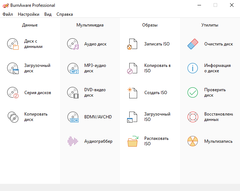Open 'Создать ISO' label
The height and width of the screenshot is (191, 240).
click(x=156, y=93)
